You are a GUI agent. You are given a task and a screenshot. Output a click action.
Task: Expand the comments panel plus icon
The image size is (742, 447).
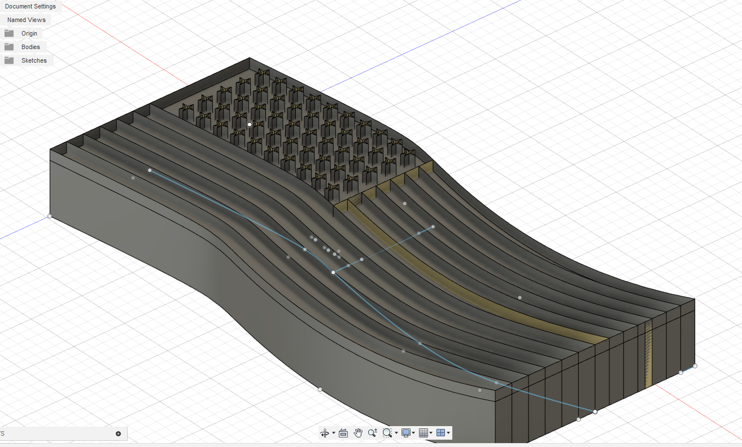pos(118,433)
